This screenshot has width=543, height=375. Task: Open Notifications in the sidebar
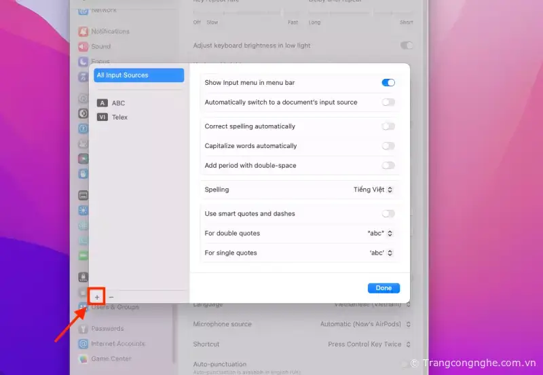tap(110, 31)
